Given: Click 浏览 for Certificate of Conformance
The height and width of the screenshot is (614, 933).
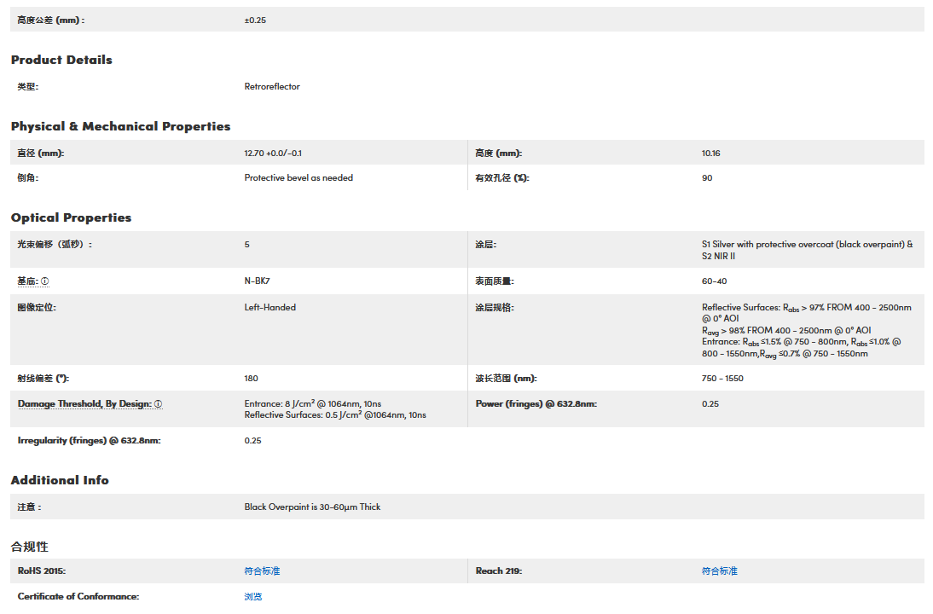Looking at the screenshot, I should click(x=253, y=596).
